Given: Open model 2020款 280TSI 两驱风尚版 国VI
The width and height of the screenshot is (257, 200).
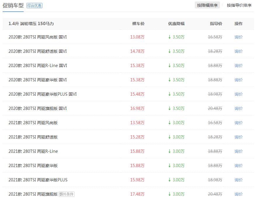Looking at the screenshot, I should [38, 37].
